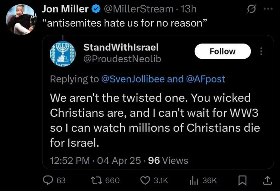Click the Jon Miller display name
This screenshot has width=280, height=191.
(x=65, y=10)
